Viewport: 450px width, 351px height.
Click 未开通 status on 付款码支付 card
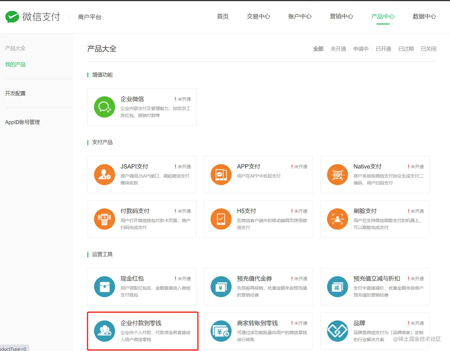(183, 211)
